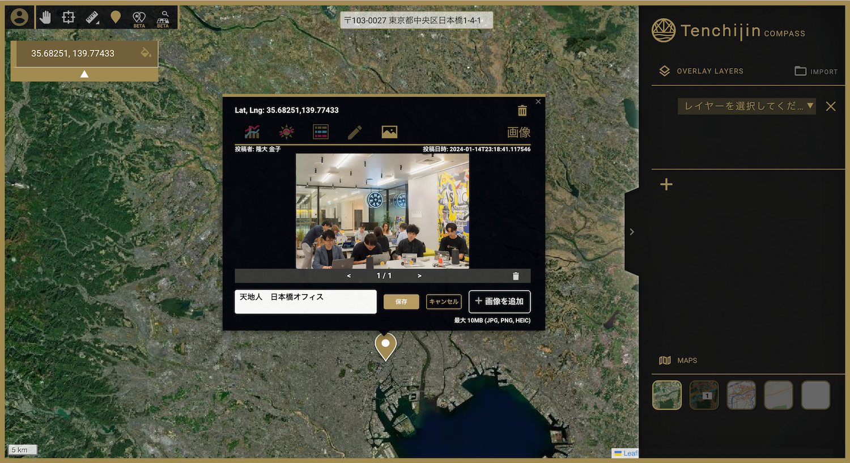Select the hand pan tool
The width and height of the screenshot is (850, 463).
tap(45, 16)
